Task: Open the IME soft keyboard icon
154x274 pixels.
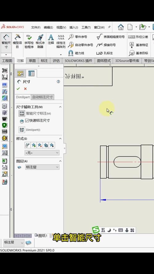Action: (x=121, y=230)
